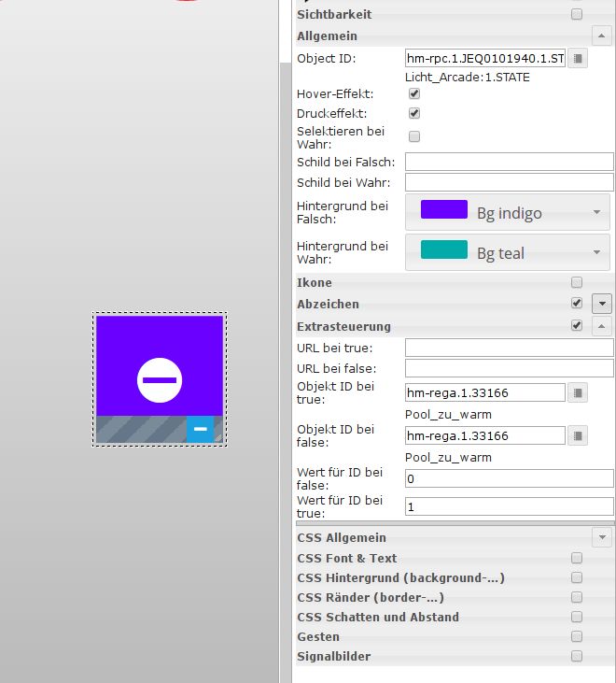Enable Selektieren bei Wahr checkbox
The width and height of the screenshot is (616, 683).
(414, 136)
